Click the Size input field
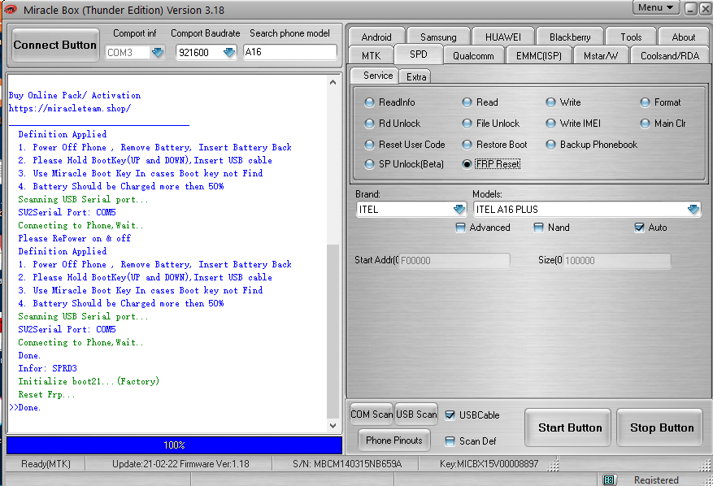The image size is (713, 486). [x=616, y=261]
